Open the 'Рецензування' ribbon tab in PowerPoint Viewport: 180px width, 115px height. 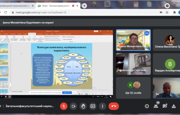pos(40,34)
